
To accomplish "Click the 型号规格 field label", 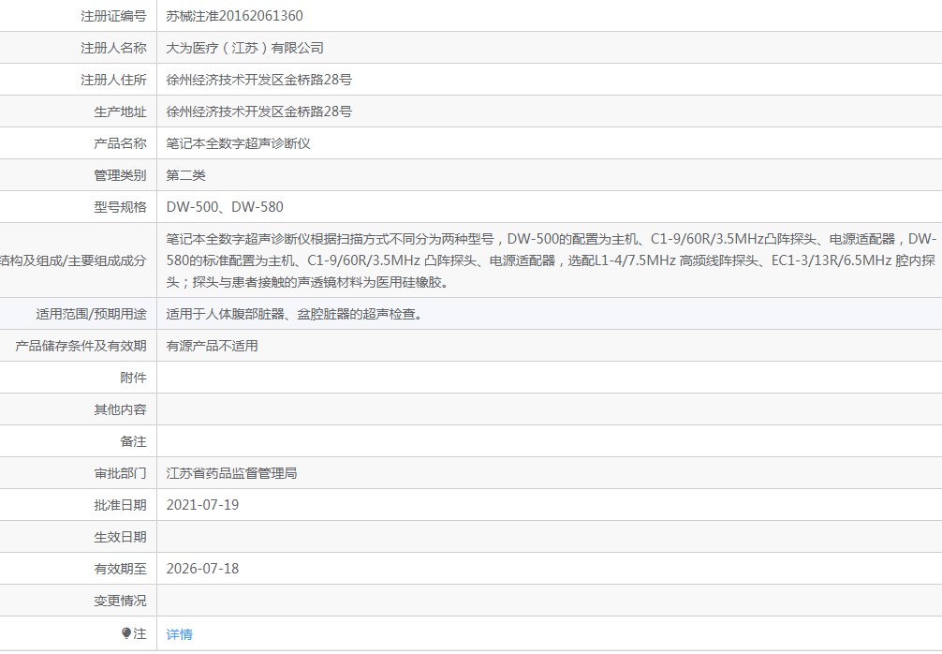I will (x=120, y=207).
